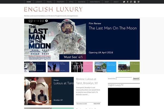Screen dimensions: 164x109
Task: Select the silhouette film review slider thumbnail
Action: coord(58,67)
